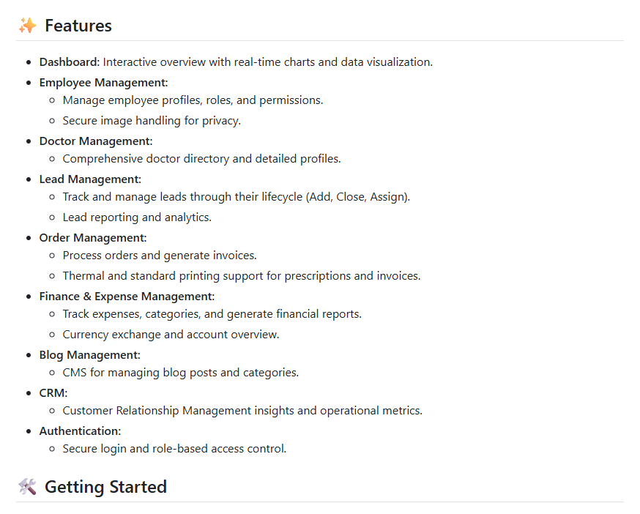
Task: Select the Employee Management bullet title
Action: [x=103, y=83]
